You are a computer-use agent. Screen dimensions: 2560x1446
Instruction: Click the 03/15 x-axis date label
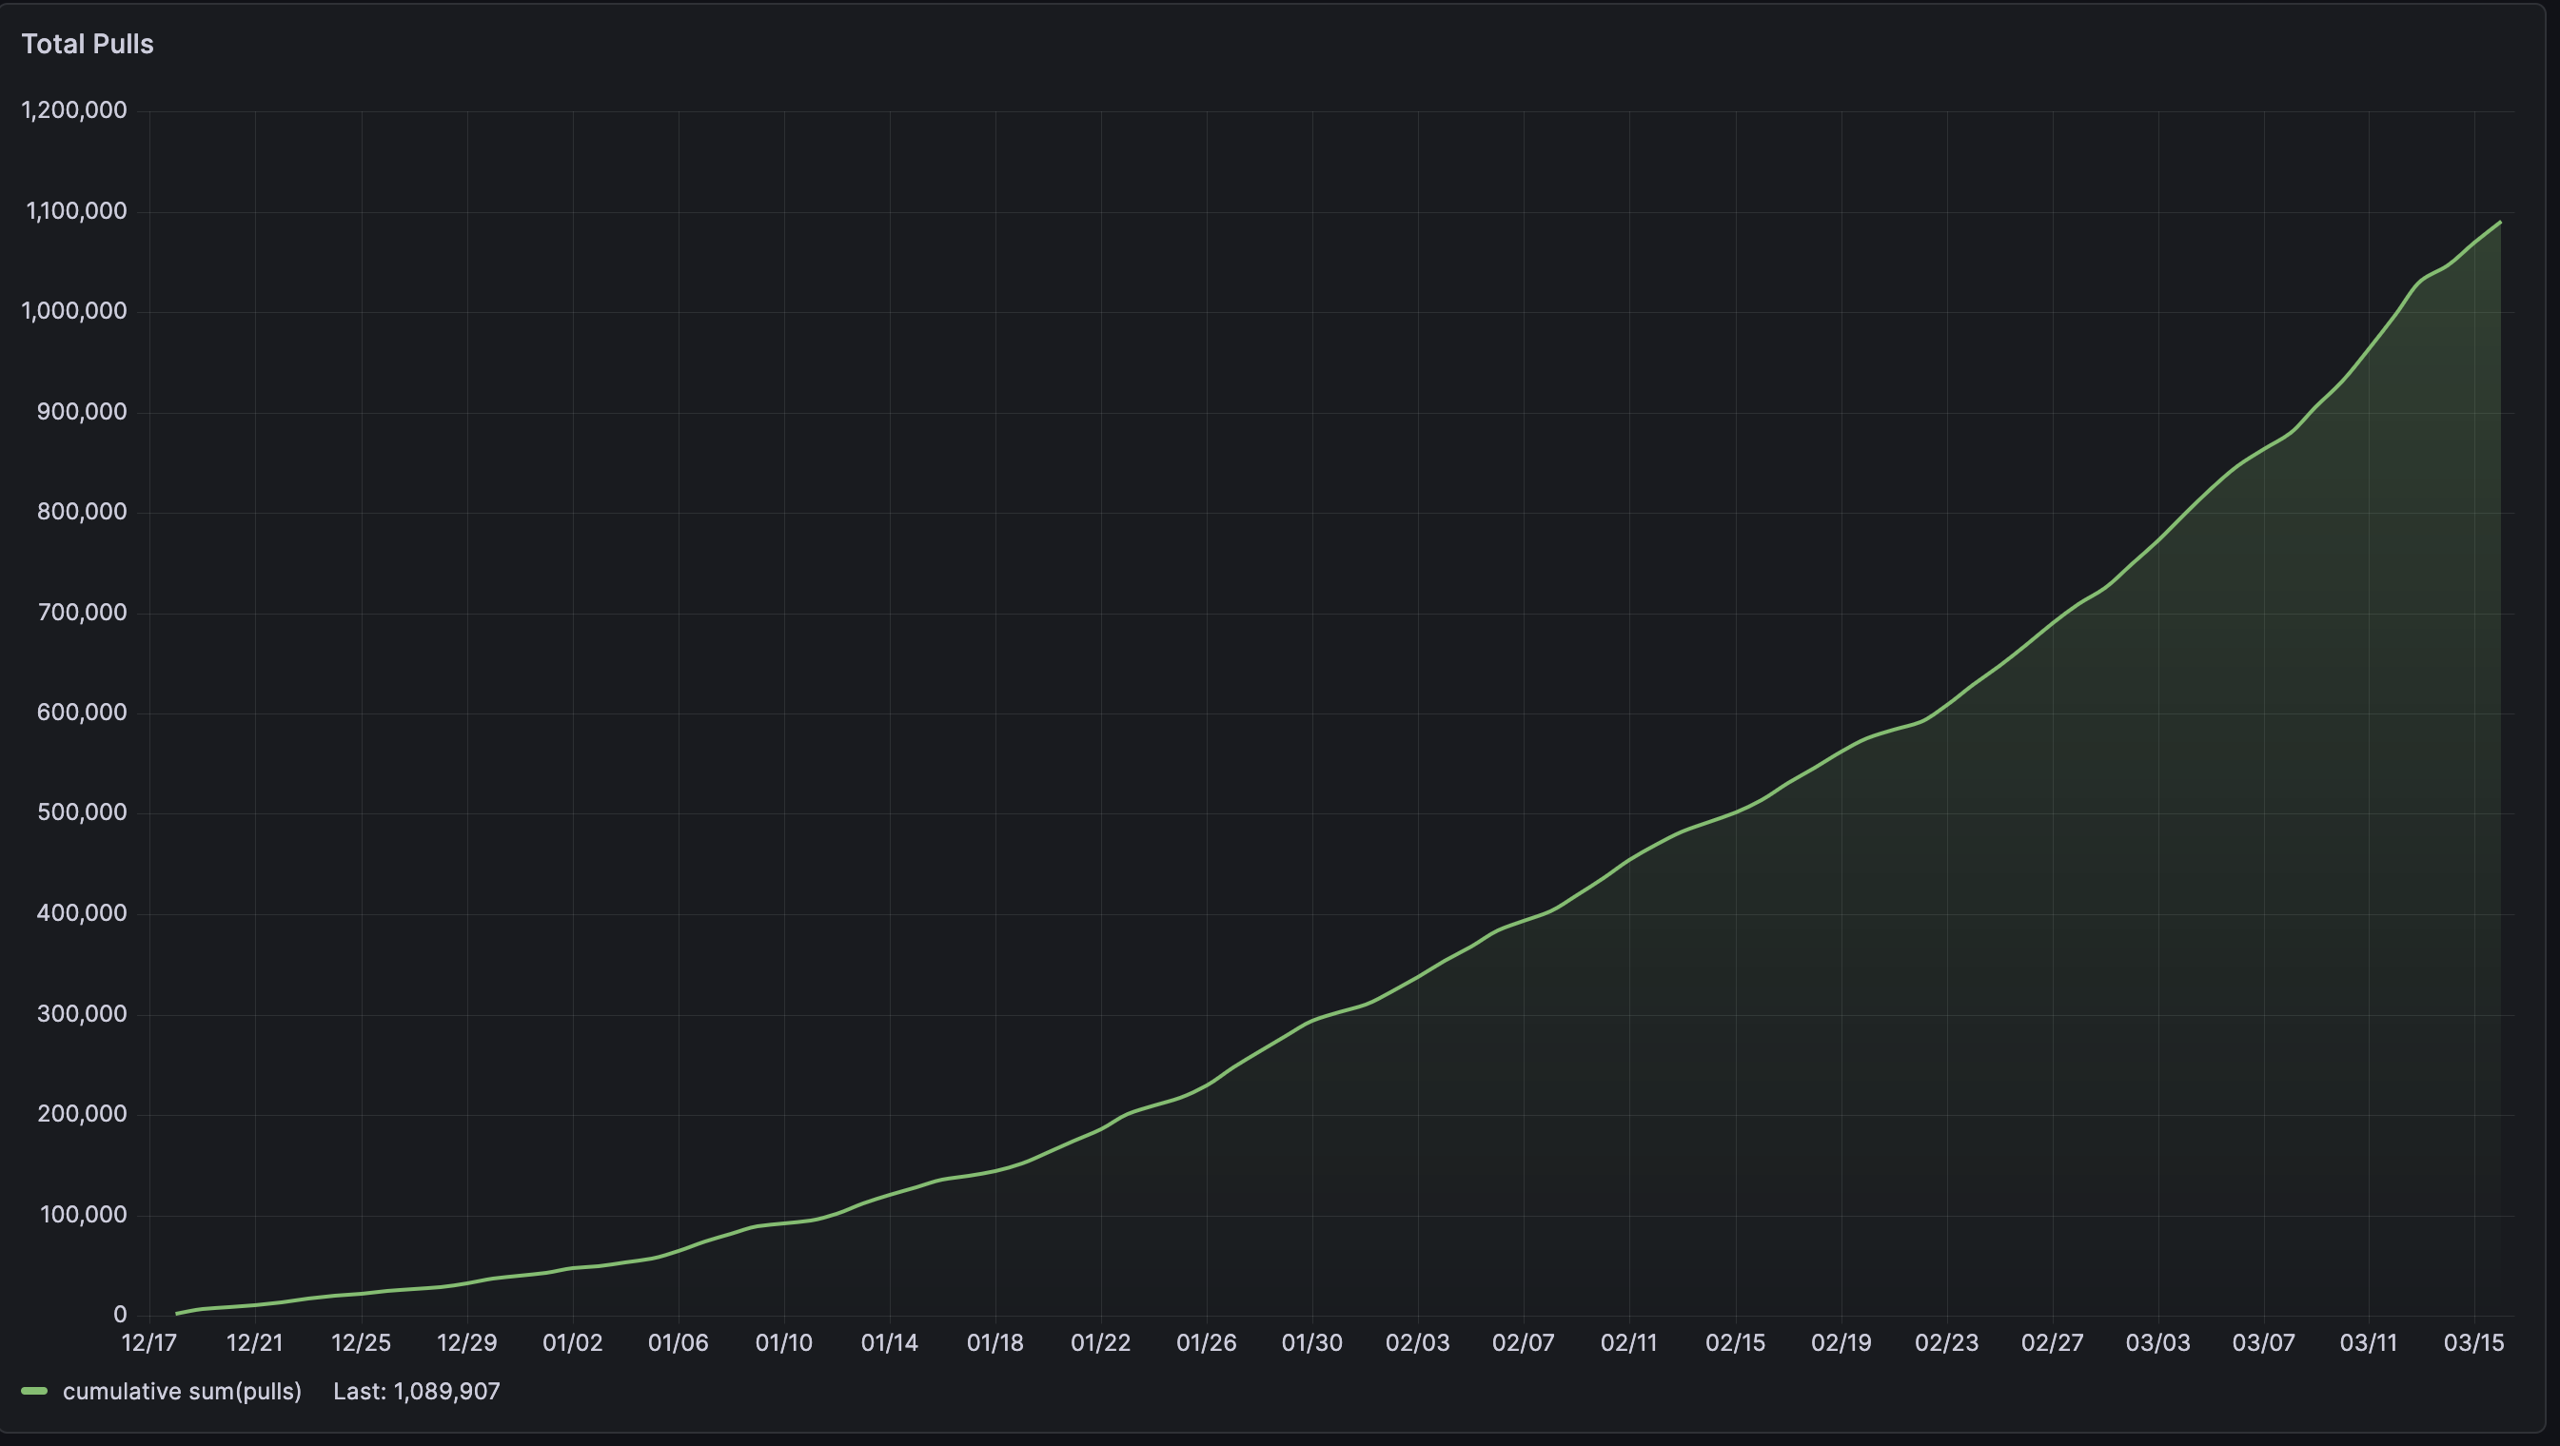tap(2473, 1342)
